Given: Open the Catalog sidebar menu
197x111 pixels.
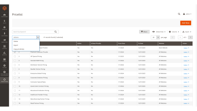Looking at the screenshot, I should pyautogui.click(x=5, y=28).
